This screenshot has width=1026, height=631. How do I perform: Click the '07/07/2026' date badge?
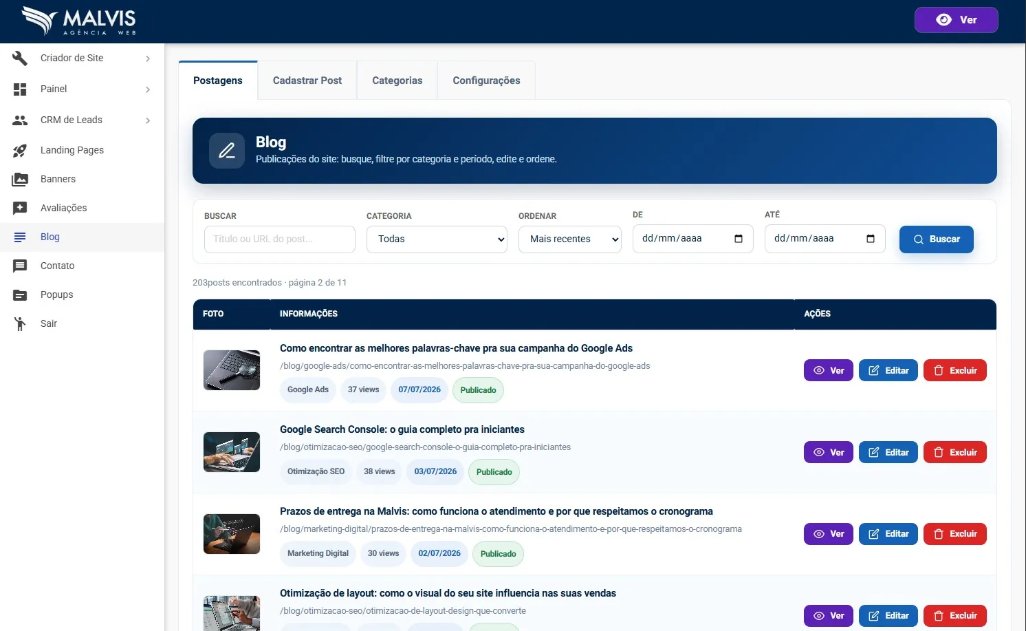[419, 390]
